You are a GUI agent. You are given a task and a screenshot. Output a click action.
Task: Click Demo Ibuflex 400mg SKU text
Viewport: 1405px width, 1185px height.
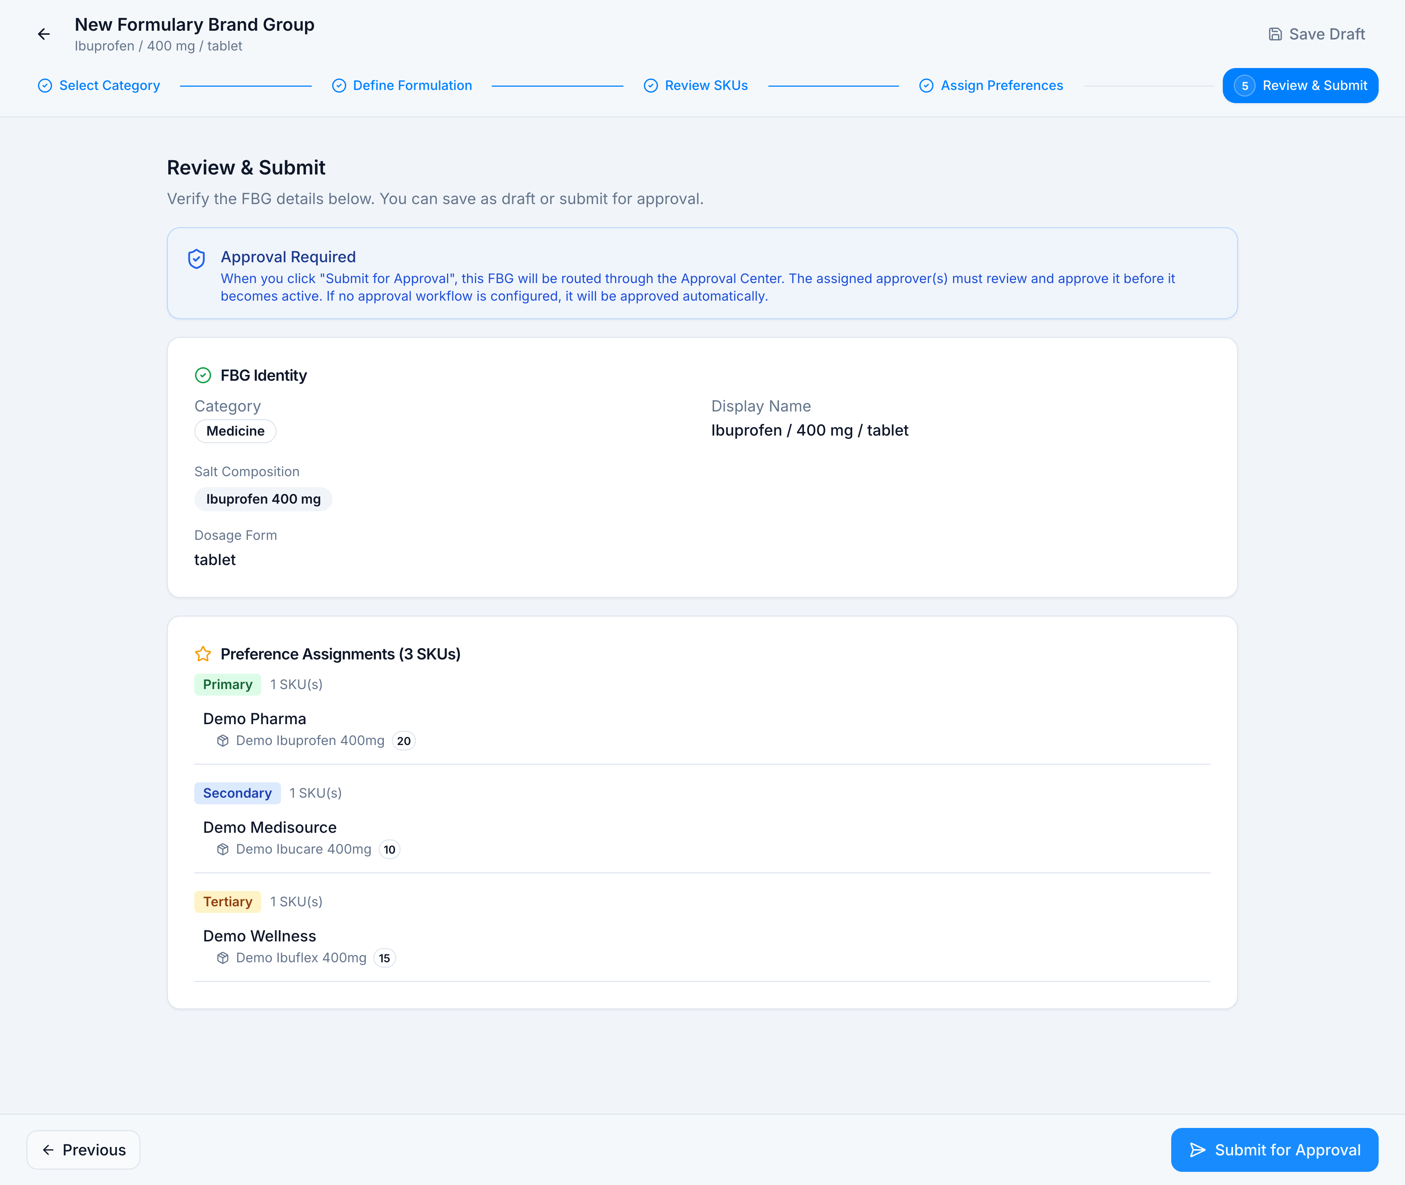[x=301, y=958]
